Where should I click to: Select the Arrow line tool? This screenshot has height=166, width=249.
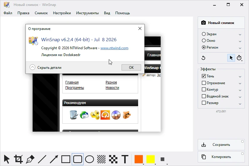[x=54, y=159]
